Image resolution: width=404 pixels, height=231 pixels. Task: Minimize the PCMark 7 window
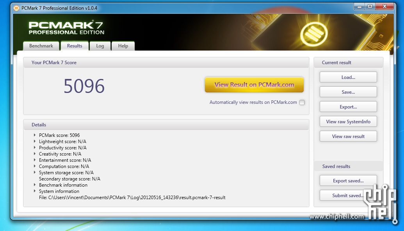(x=360, y=6)
